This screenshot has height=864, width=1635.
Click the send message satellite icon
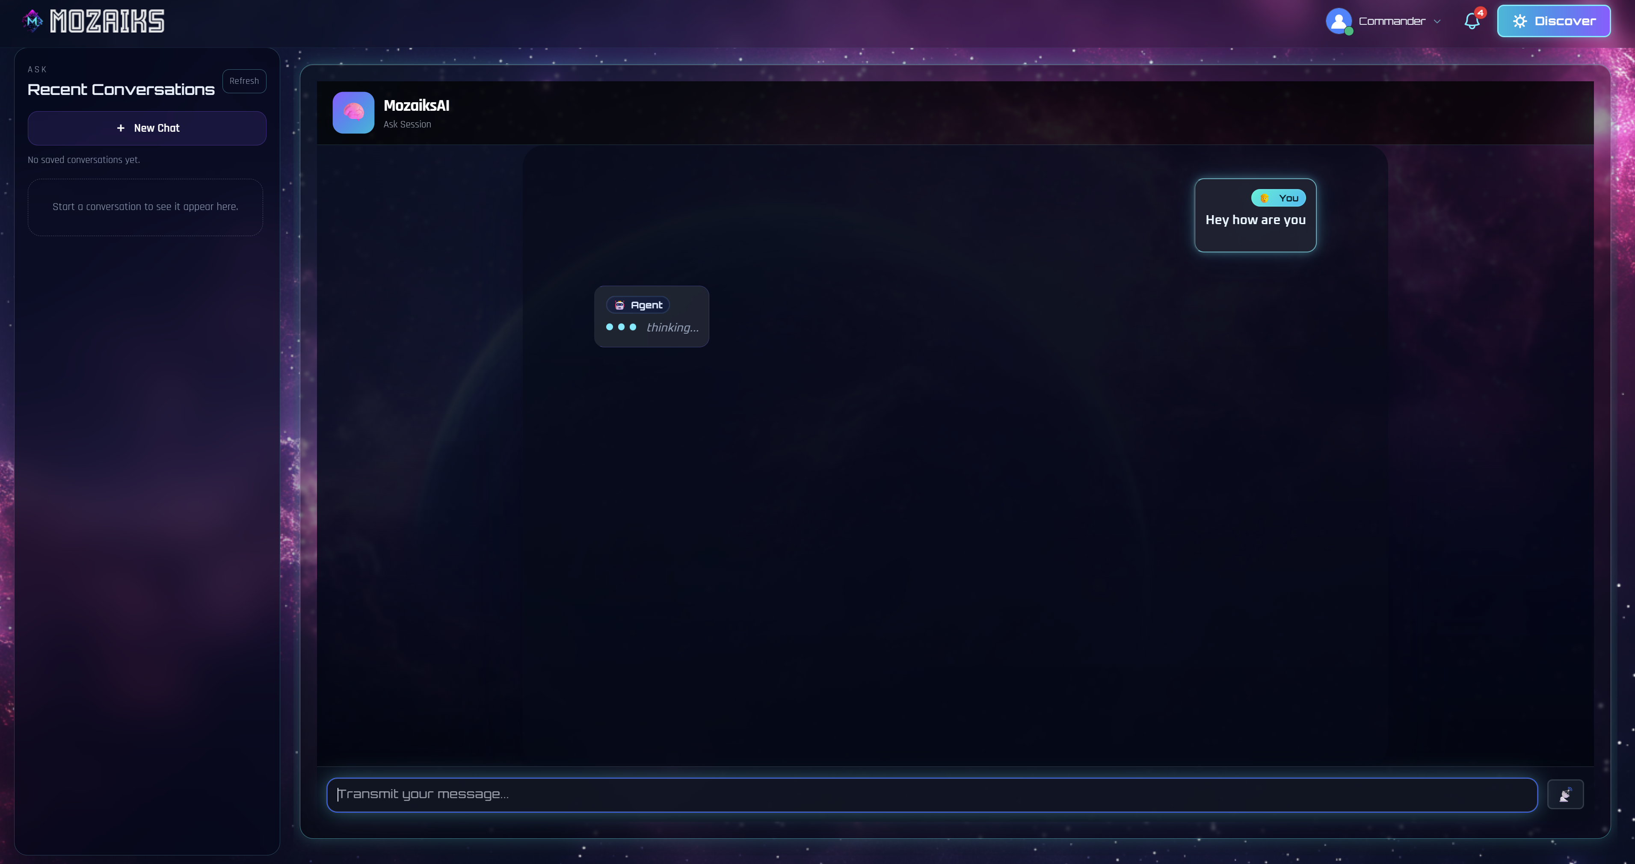(1565, 795)
